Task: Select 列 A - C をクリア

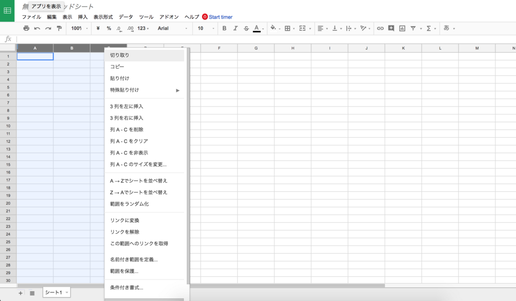Action: tap(144, 141)
